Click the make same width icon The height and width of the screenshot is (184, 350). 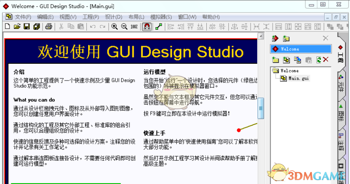[279, 27]
